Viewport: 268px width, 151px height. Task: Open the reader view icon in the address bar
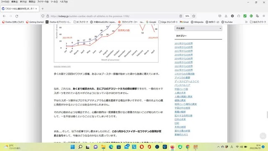180,16
